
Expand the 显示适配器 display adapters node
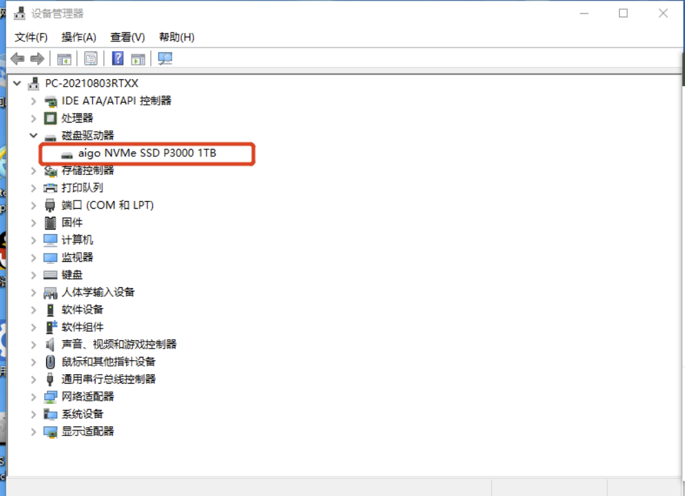[x=33, y=431]
